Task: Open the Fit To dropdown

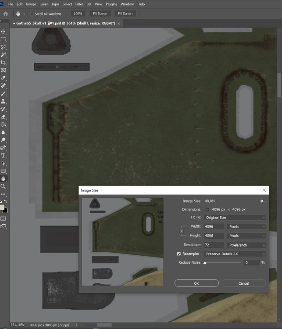Action: tap(235, 218)
